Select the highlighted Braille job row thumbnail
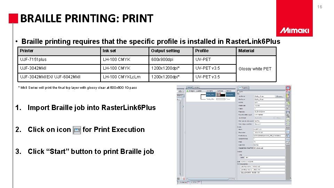Screen dimensions: 334x188 click(x=221, y=94)
